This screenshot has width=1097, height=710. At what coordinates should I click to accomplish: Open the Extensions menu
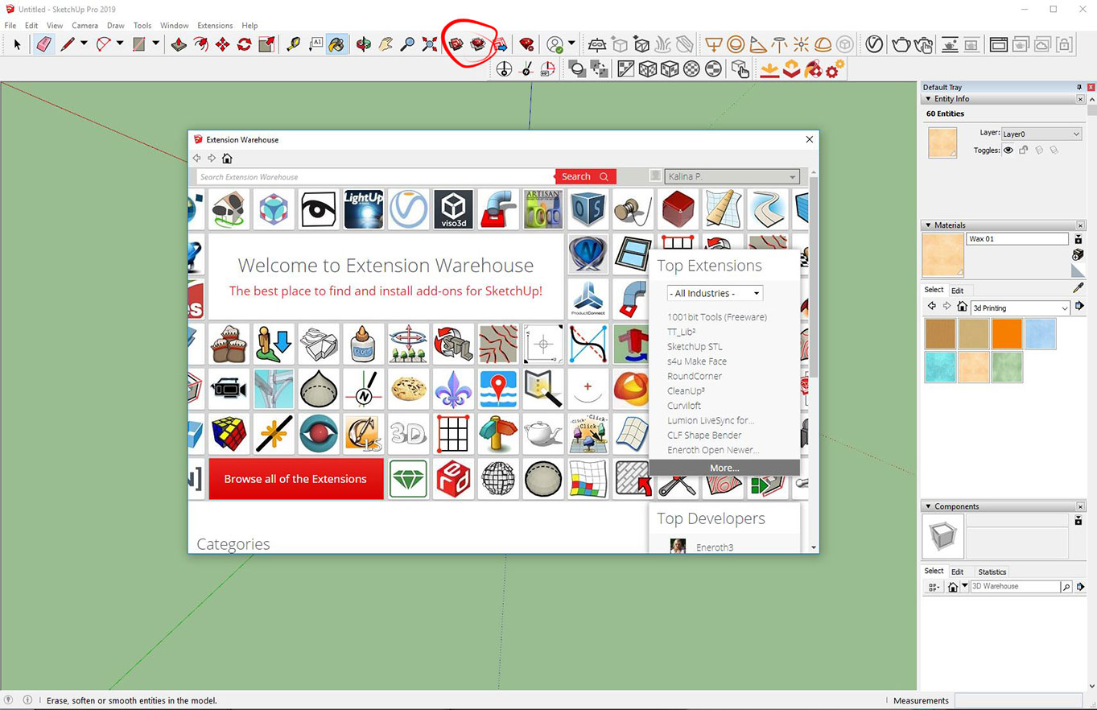[215, 26]
